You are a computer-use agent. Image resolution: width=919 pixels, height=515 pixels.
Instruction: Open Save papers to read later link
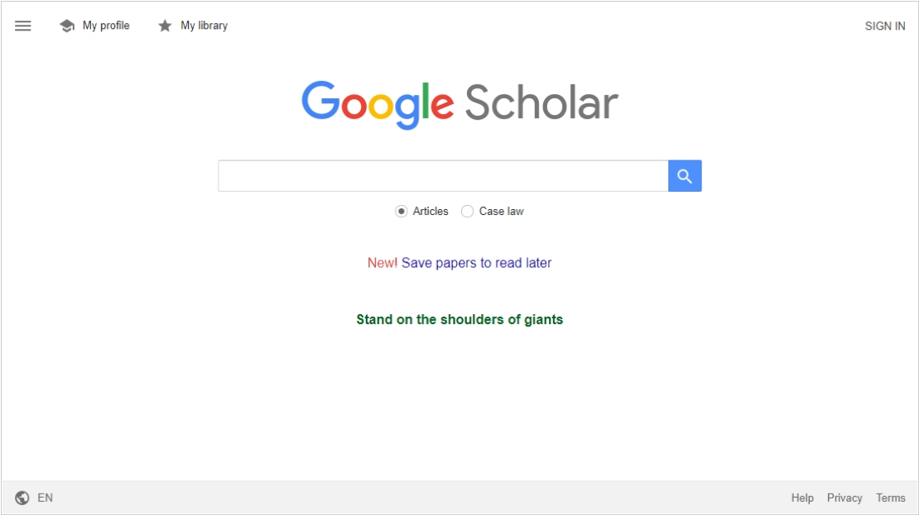[x=477, y=263]
